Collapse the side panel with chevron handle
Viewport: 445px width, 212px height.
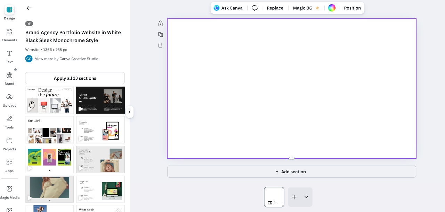pos(130,112)
